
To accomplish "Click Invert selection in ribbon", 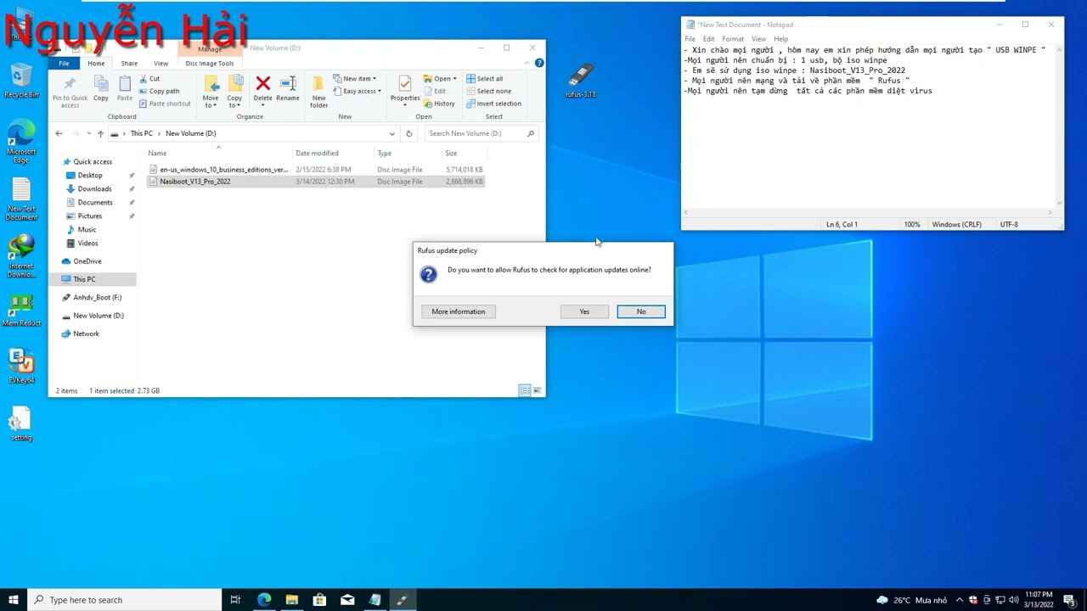I will (x=493, y=104).
